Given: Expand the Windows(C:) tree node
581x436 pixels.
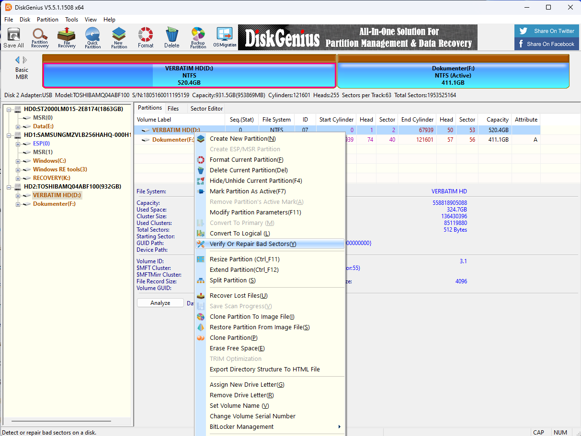Looking at the screenshot, I should tap(18, 161).
